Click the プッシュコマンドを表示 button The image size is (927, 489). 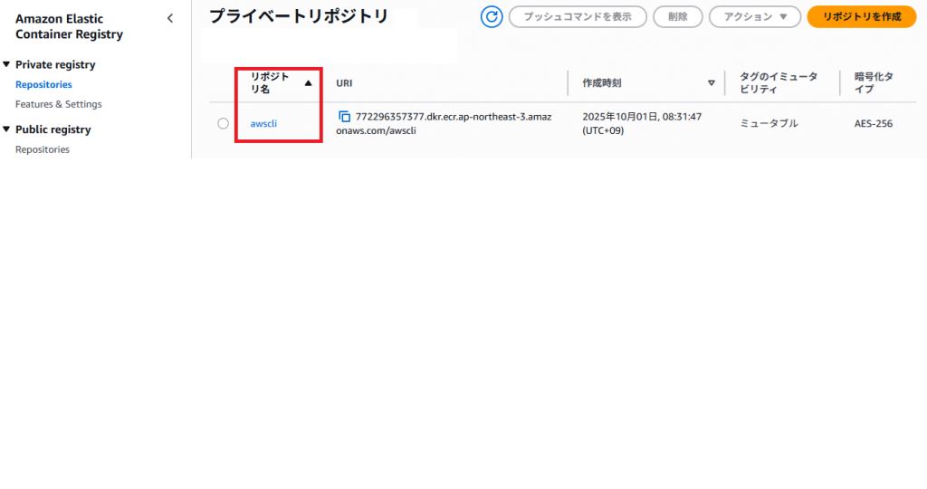tap(578, 16)
